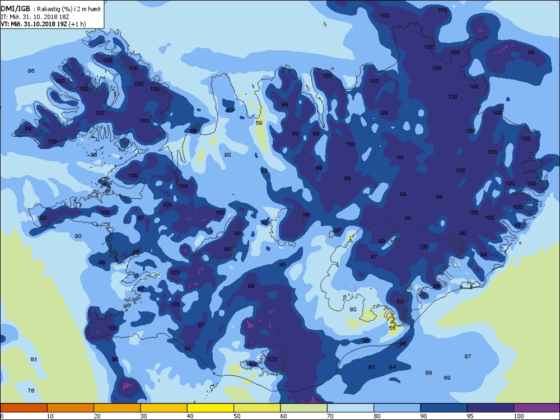Select the 90–95 dark blue legend swatch

tap(444, 408)
